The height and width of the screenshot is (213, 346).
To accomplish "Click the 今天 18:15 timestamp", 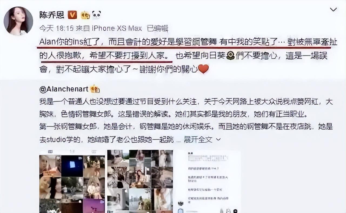I will pos(56,28).
